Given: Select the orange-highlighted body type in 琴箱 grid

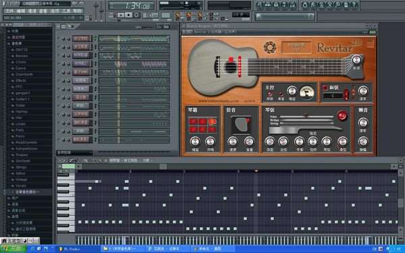Looking at the screenshot, I should (x=212, y=121).
